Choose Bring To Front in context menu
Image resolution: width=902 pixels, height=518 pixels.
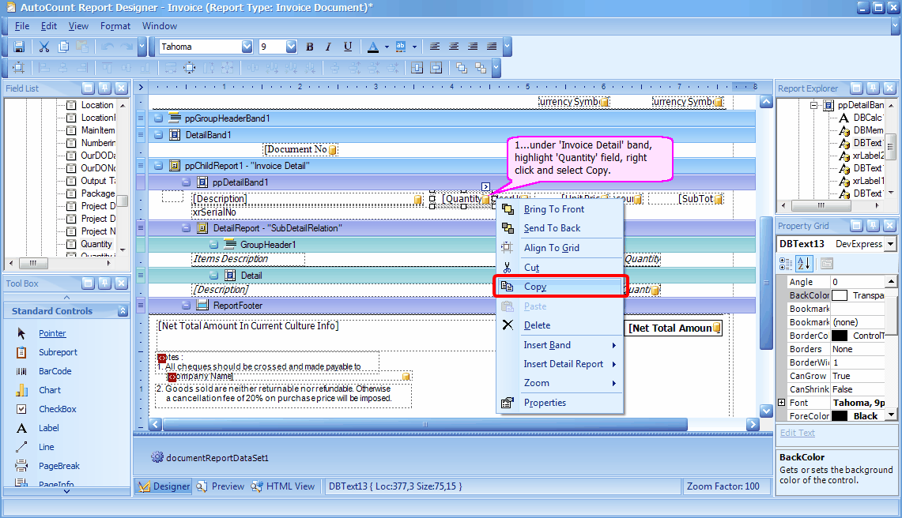(x=560, y=209)
